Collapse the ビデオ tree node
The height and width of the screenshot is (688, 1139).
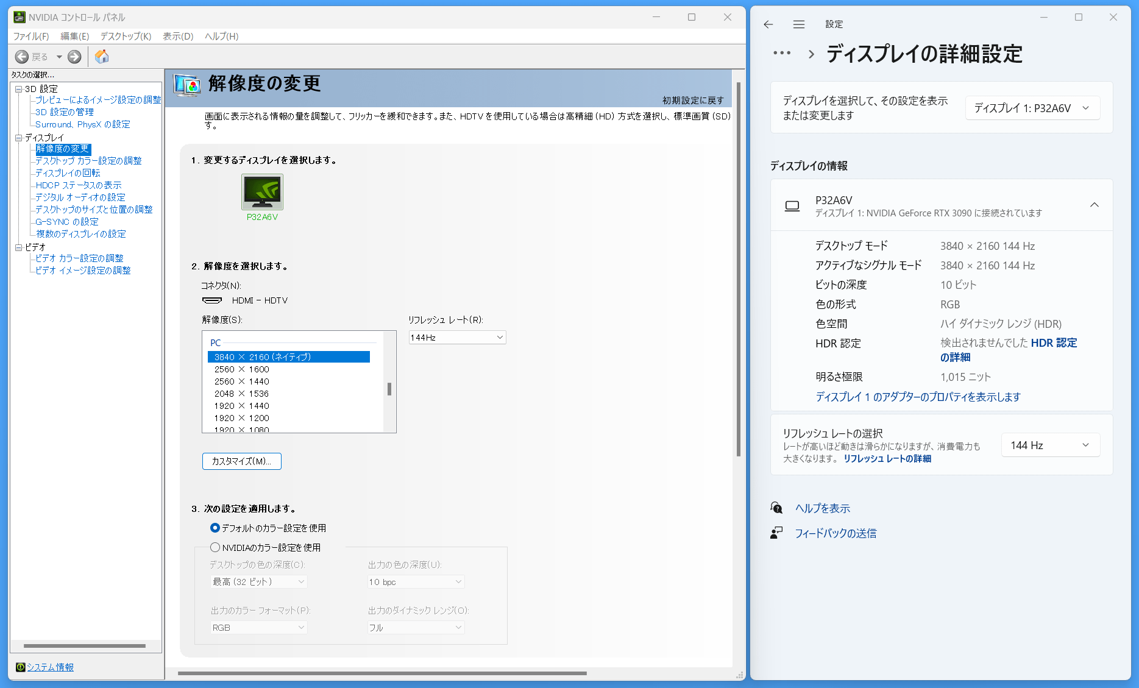pyautogui.click(x=19, y=247)
